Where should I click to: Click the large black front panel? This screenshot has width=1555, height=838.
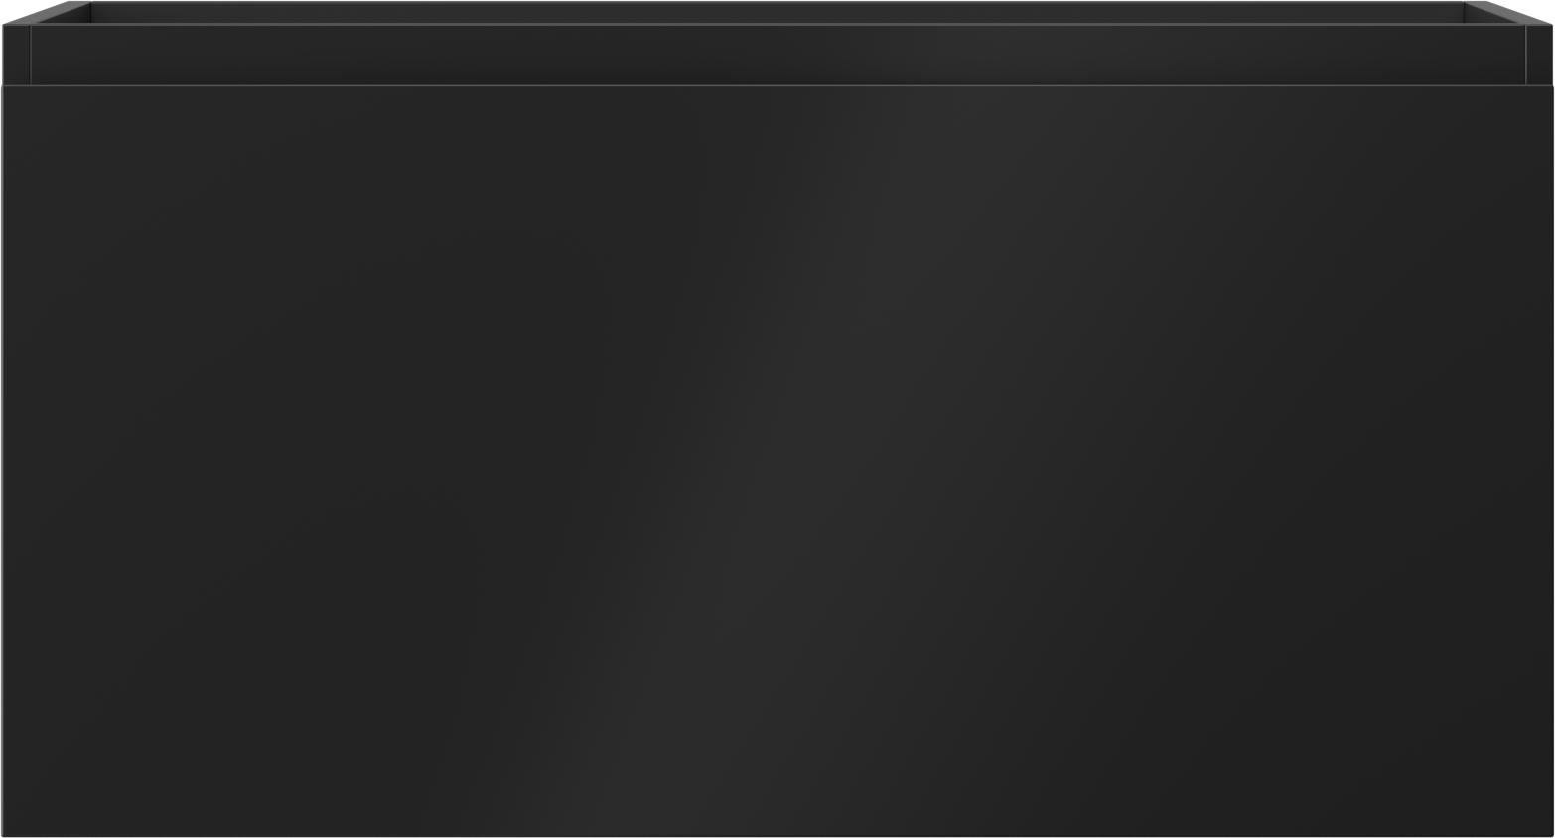pyautogui.click(x=777, y=462)
